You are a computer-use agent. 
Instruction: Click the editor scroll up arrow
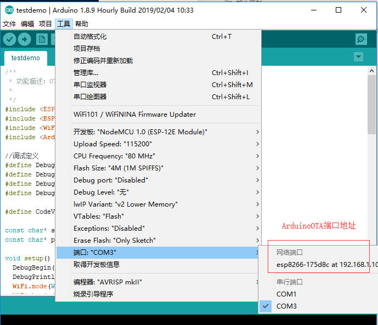point(371,71)
